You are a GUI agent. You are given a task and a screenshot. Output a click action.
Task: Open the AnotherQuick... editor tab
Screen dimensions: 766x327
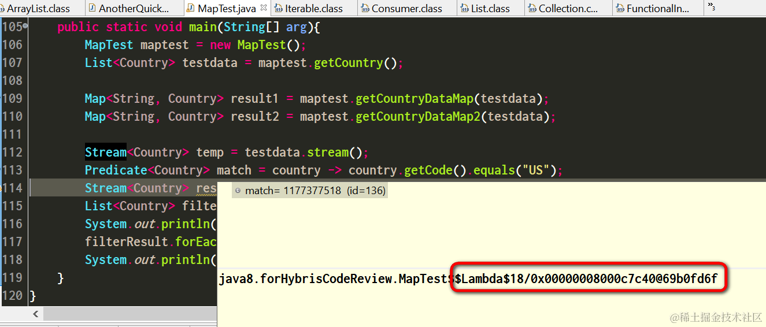pos(134,8)
